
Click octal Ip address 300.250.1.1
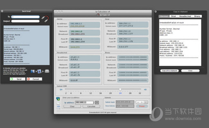[125, 23]
